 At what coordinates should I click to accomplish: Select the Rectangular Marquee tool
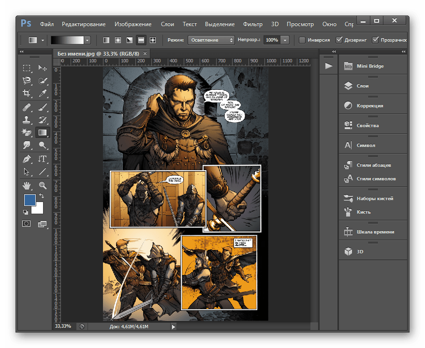[27, 68]
